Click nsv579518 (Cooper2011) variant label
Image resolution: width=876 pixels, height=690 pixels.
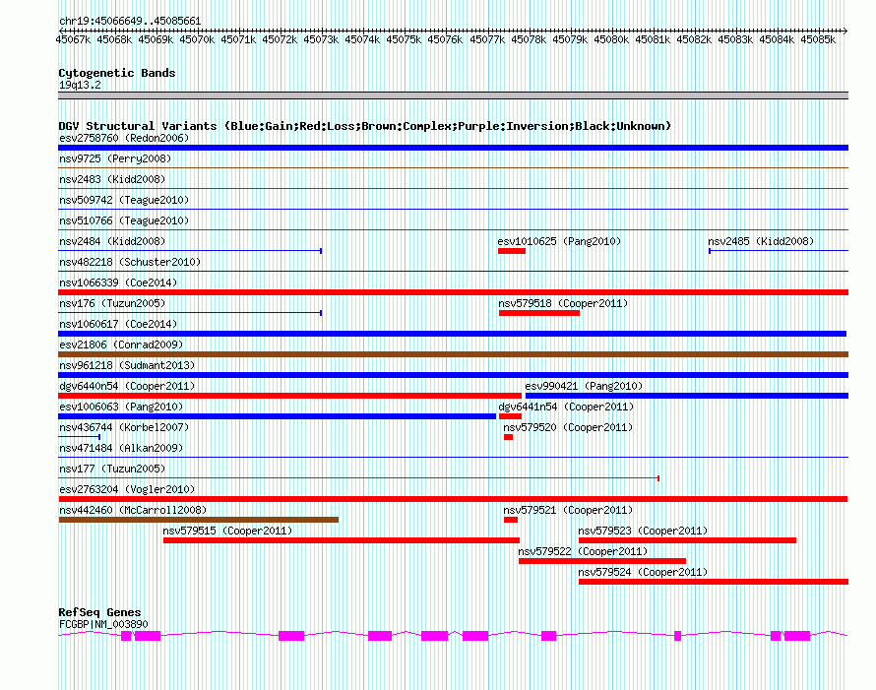click(563, 303)
